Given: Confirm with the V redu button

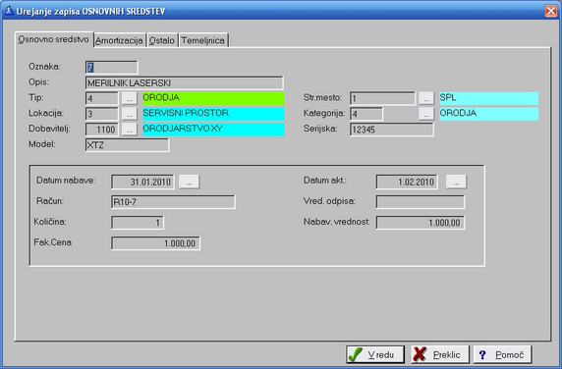Looking at the screenshot, I should click(375, 354).
